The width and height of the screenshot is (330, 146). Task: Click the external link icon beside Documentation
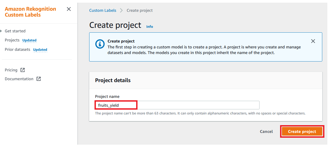coord(39,79)
